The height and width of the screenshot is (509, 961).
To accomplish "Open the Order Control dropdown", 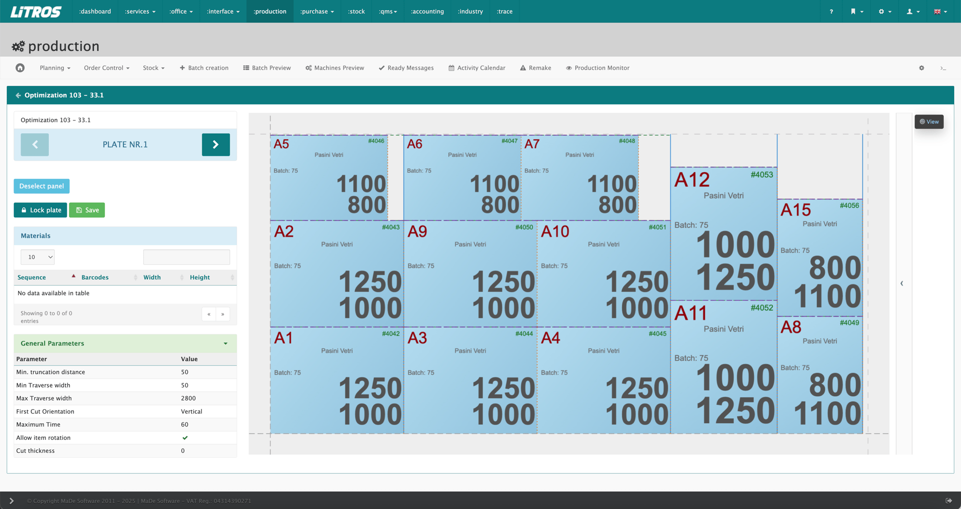I will [107, 68].
